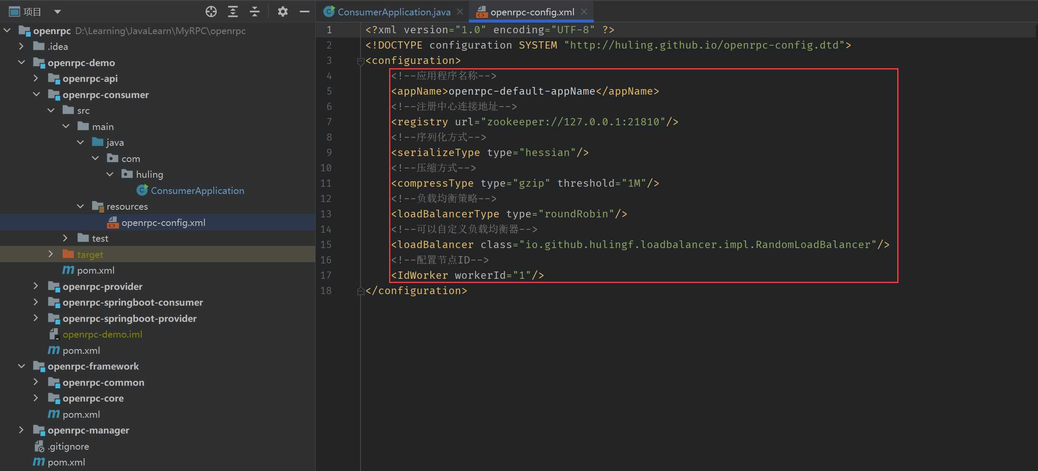
Task: Click the openrpc-manager module icon
Action: 39,430
